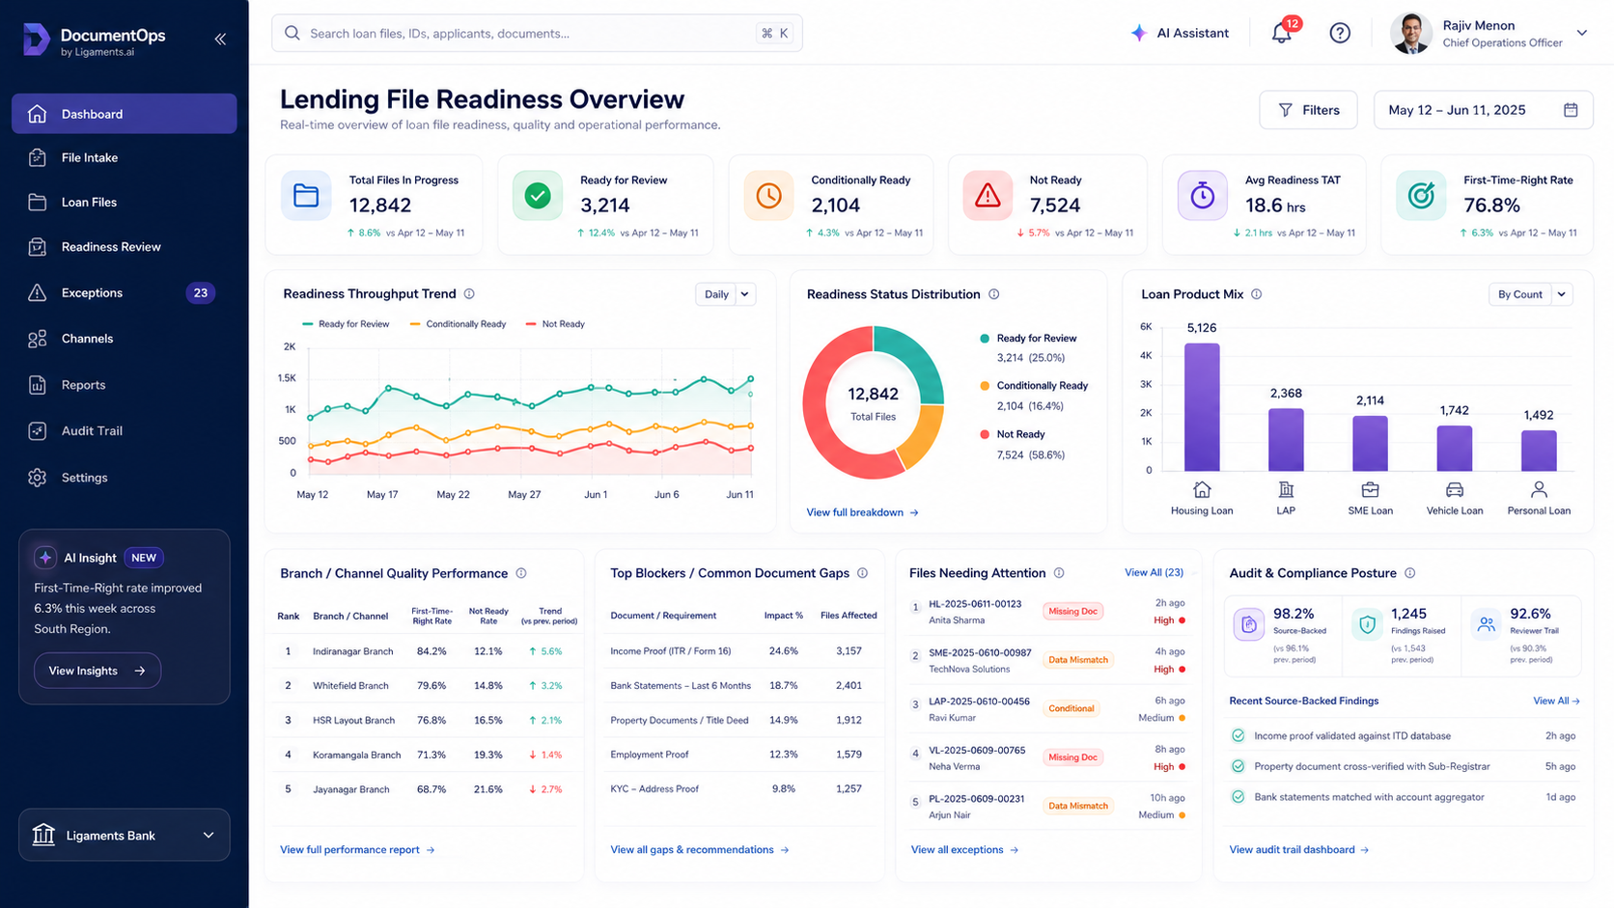Screen dimensions: 1614x908
Task: Click the SME Loan briefcase icon
Action: point(1370,489)
